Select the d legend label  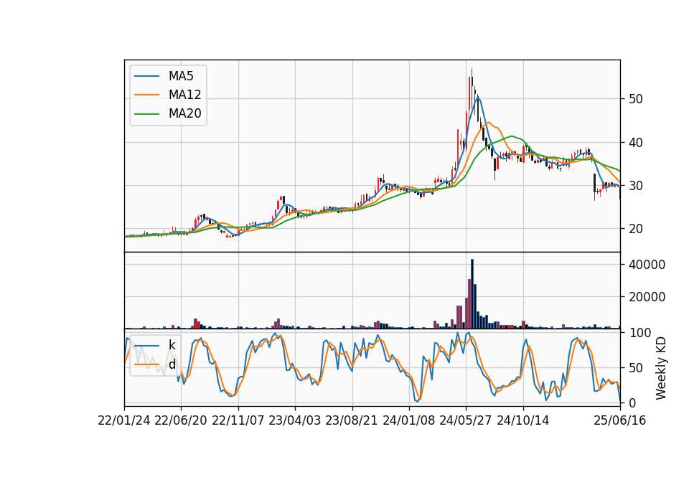(x=172, y=364)
